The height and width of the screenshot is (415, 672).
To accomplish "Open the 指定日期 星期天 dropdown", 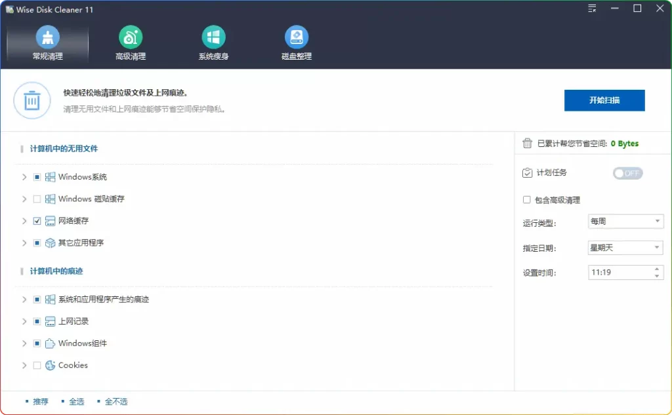I will 625,248.
